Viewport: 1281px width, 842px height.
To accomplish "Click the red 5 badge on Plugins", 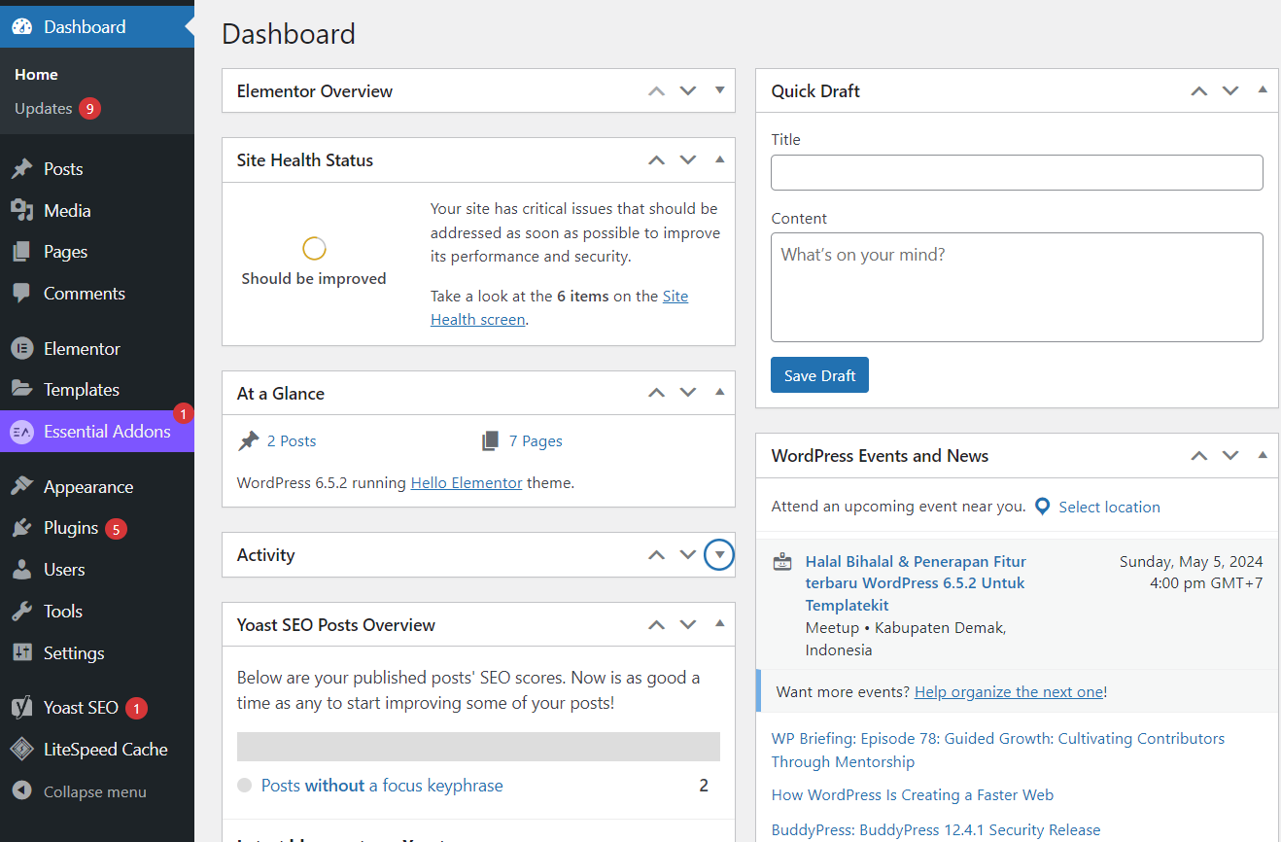I will (117, 529).
